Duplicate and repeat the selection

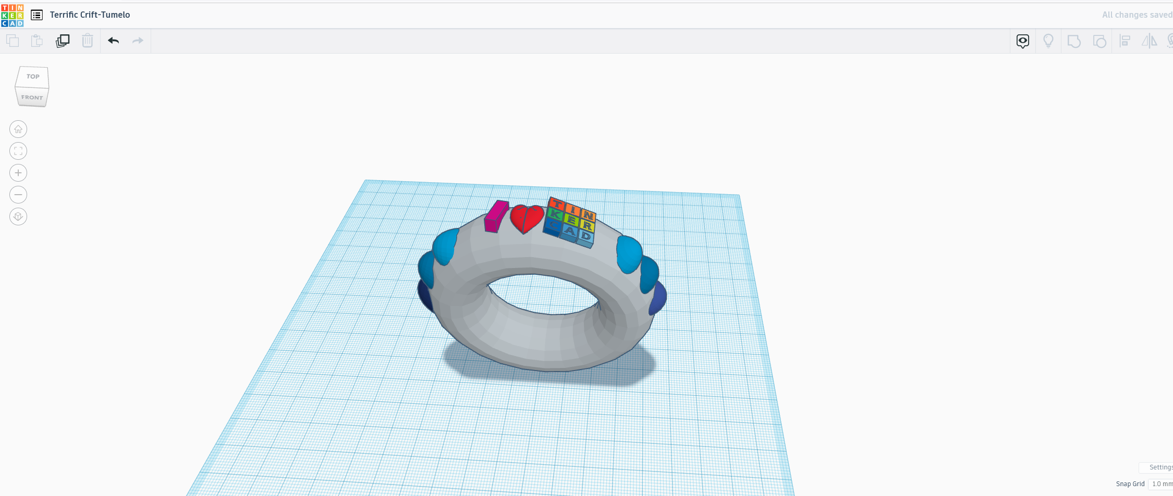(x=63, y=41)
